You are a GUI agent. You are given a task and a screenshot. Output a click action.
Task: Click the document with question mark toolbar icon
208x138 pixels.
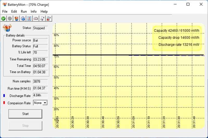[x=42, y=18]
